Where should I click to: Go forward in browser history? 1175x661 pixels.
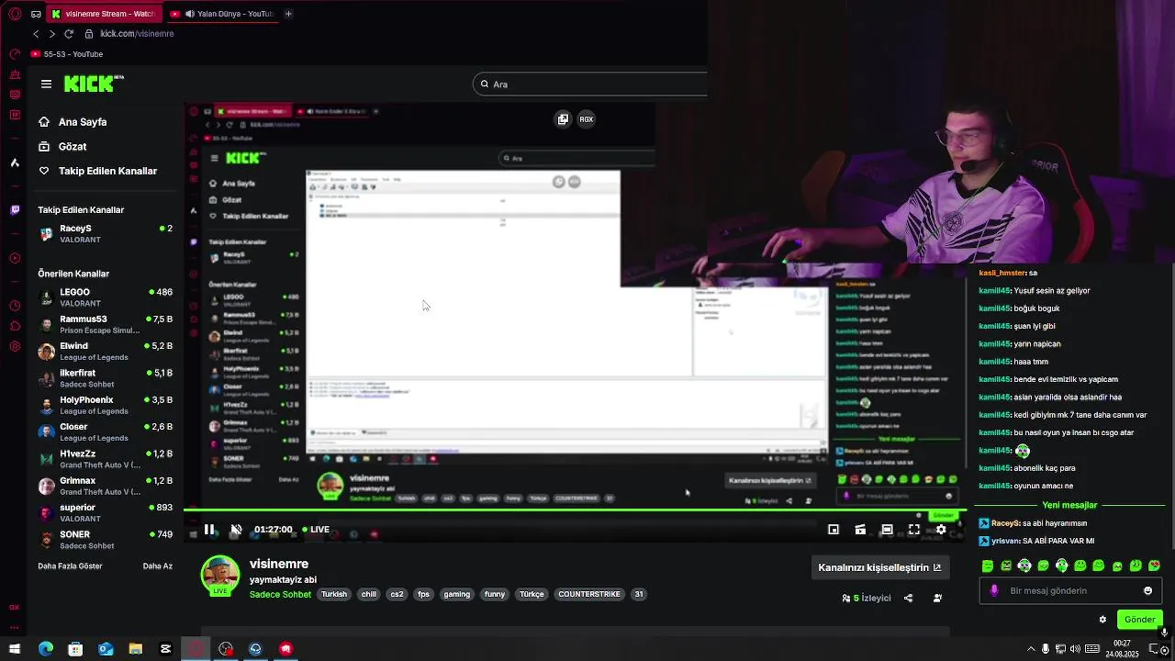tap(51, 34)
